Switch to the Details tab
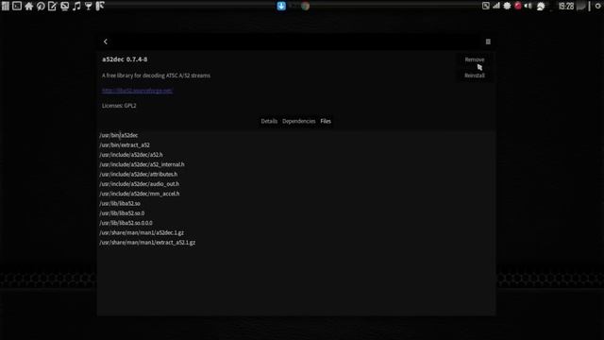Image resolution: width=604 pixels, height=340 pixels. click(x=269, y=121)
